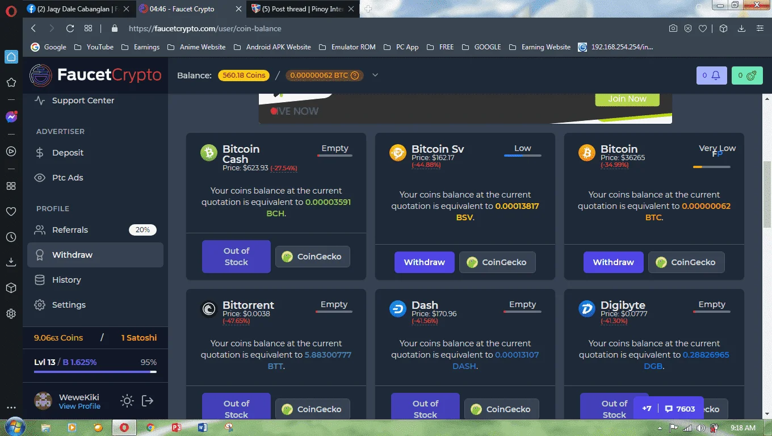Switch to Post thread Pinoy tab
The height and width of the screenshot is (436, 772).
[x=304, y=9]
